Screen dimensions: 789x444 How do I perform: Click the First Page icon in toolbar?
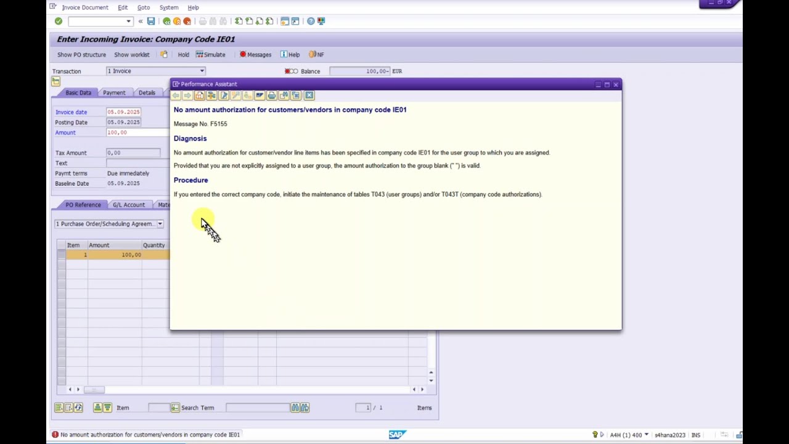tap(239, 21)
